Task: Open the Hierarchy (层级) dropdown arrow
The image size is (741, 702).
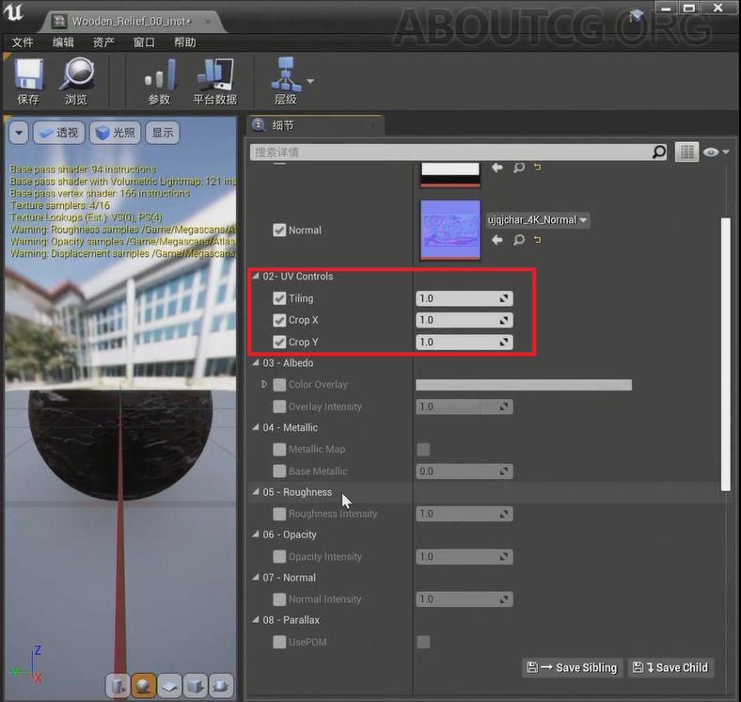Action: pos(310,81)
